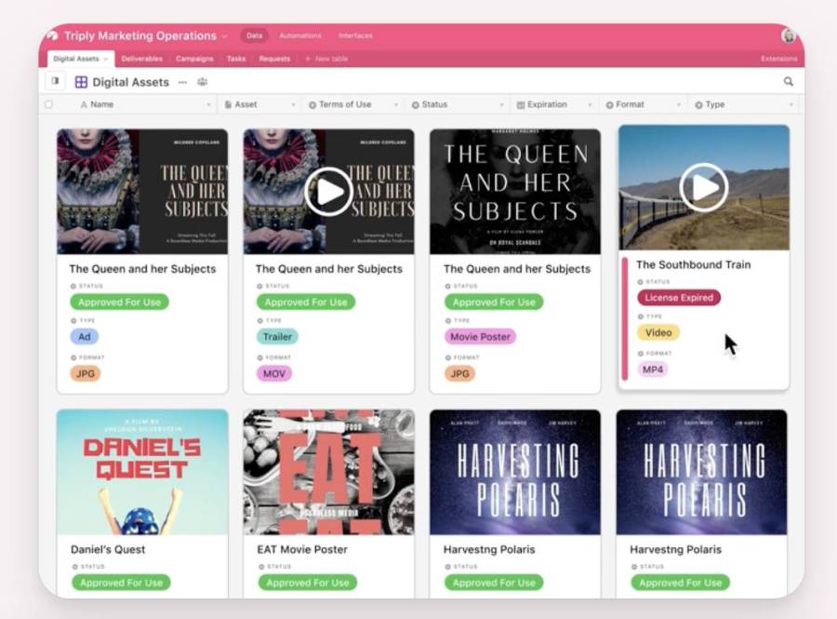Click the Asset column attachment icon

click(228, 104)
